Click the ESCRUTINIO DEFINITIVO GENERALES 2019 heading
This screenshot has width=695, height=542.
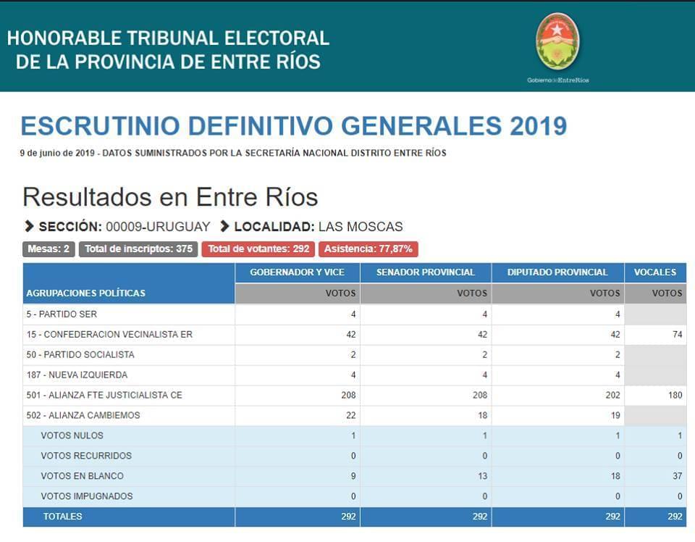point(293,126)
